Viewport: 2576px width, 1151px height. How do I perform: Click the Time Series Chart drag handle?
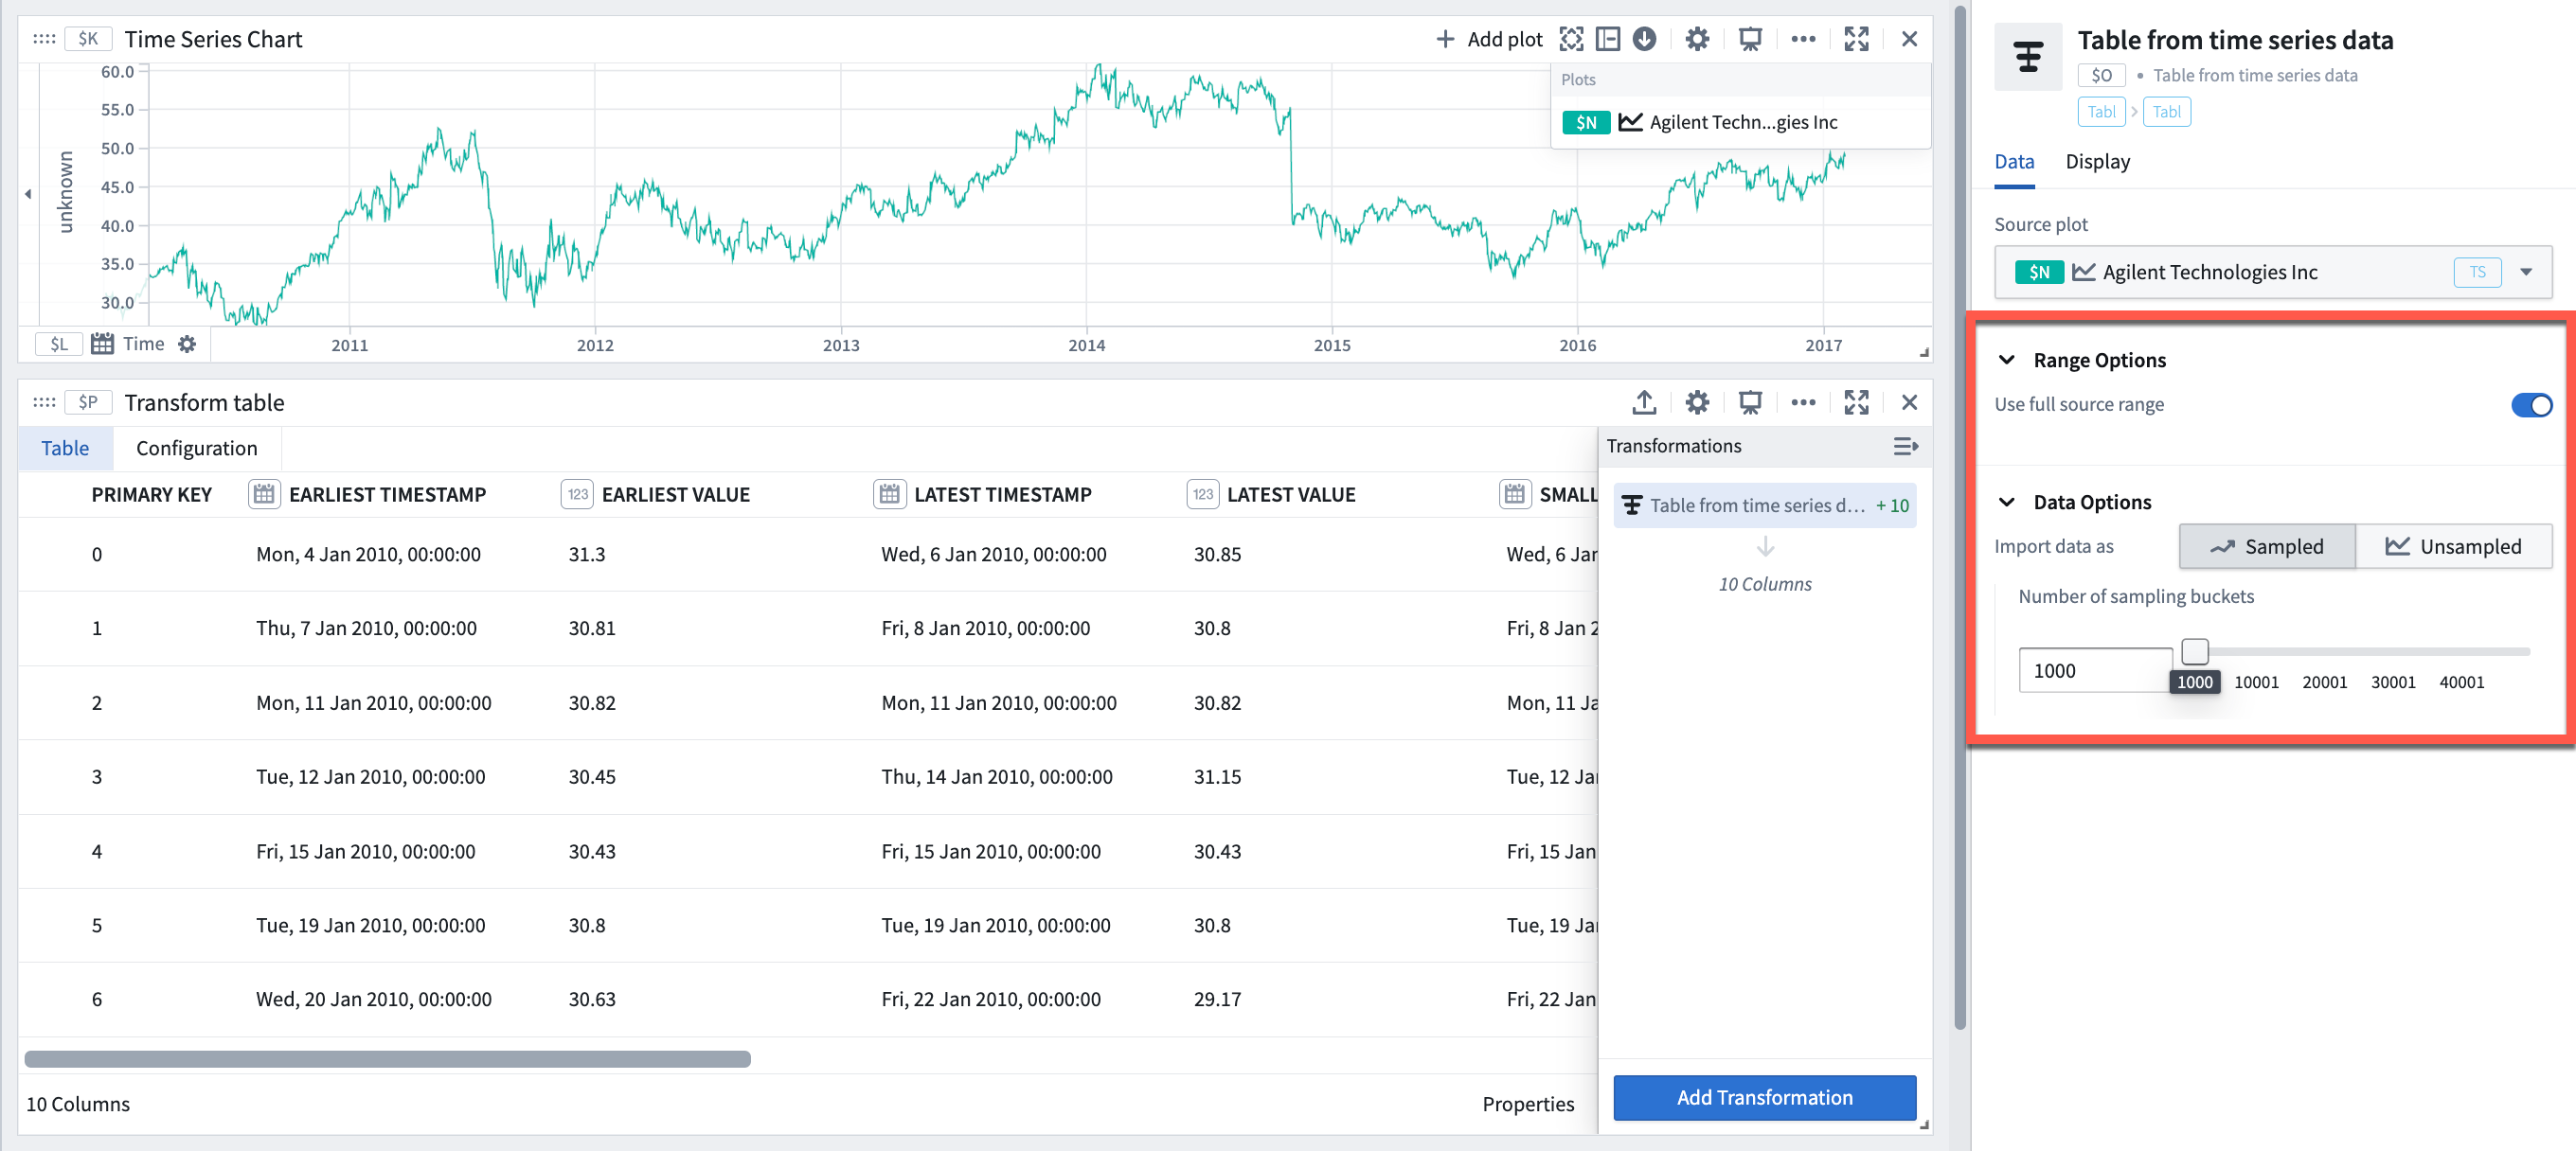coord(44,39)
